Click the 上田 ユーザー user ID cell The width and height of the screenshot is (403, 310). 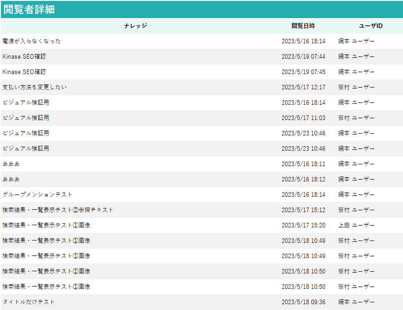(356, 225)
